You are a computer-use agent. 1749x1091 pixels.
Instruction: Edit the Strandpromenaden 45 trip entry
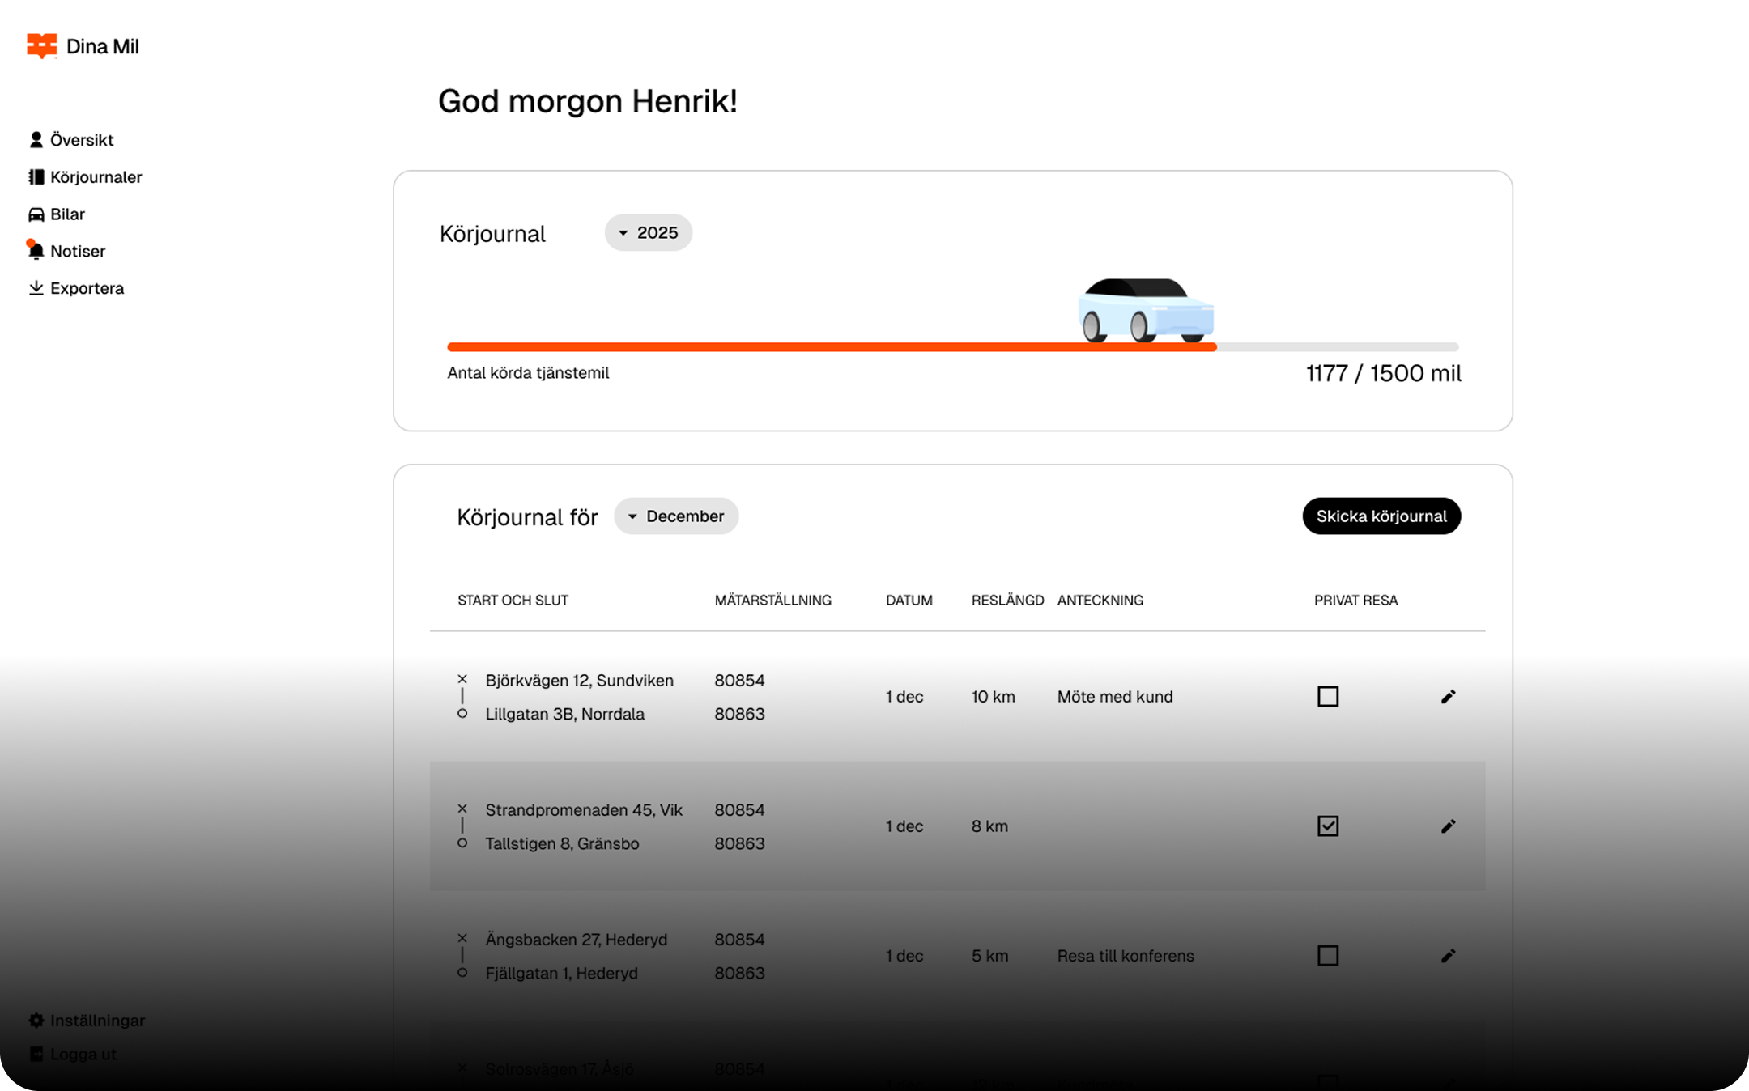[1449, 826]
